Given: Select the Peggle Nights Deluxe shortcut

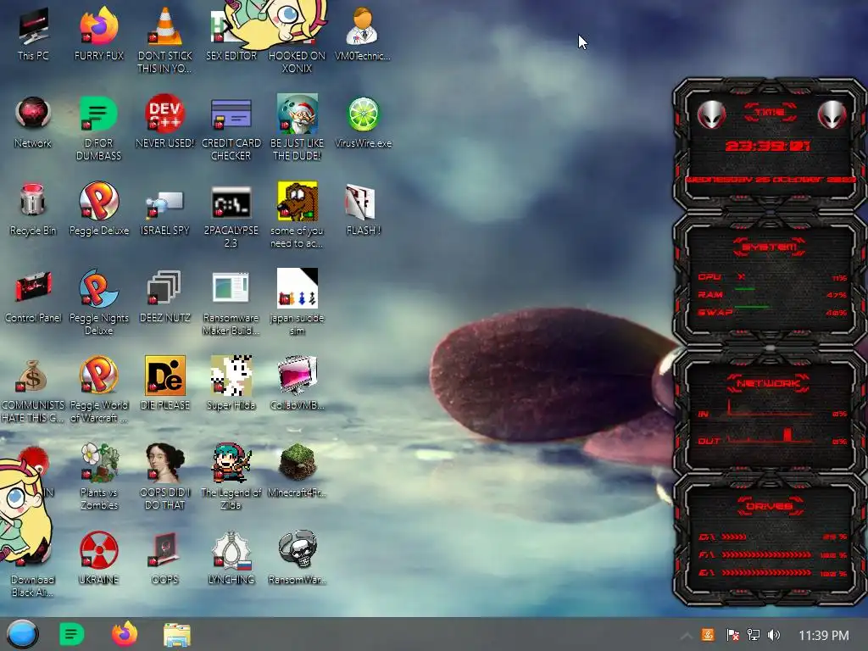Looking at the screenshot, I should tap(99, 288).
